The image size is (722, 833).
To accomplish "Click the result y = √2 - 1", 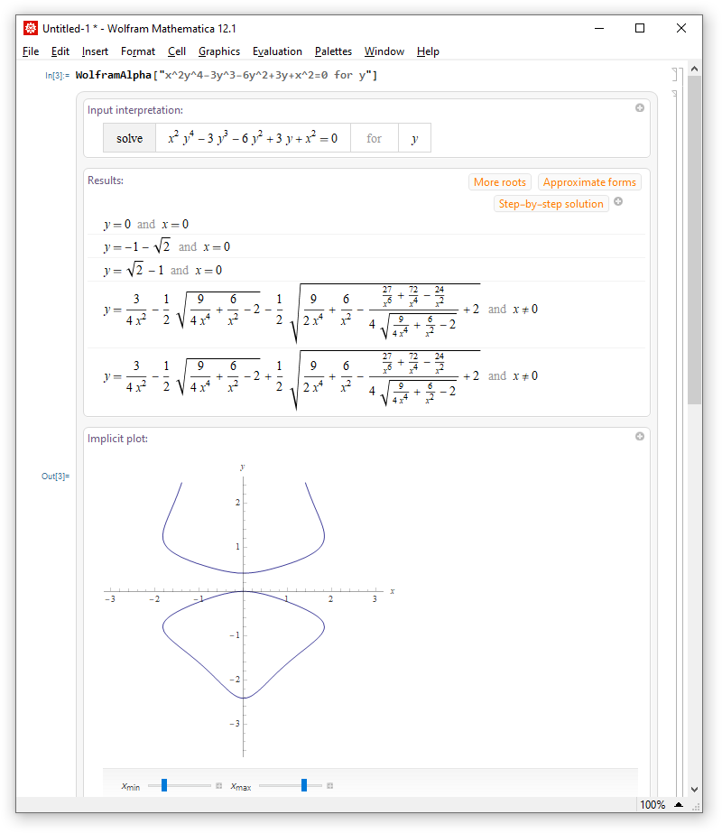I will (162, 270).
